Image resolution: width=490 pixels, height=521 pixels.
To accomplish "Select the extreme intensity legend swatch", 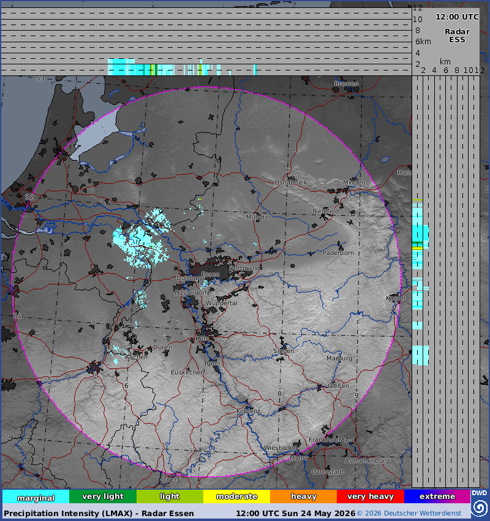I will 437,496.
